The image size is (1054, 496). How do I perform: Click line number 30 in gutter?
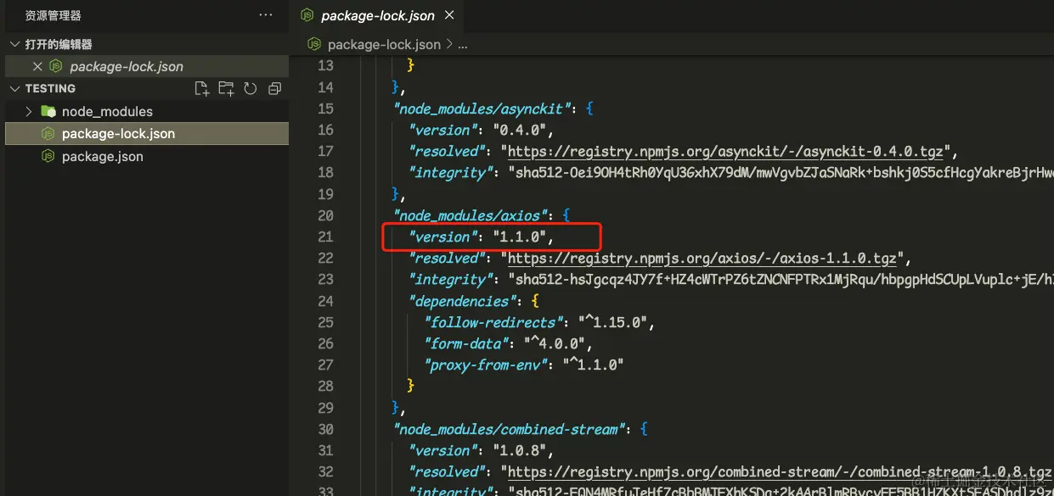(x=325, y=429)
